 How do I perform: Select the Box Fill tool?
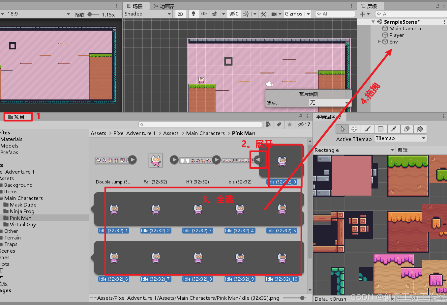(x=380, y=129)
